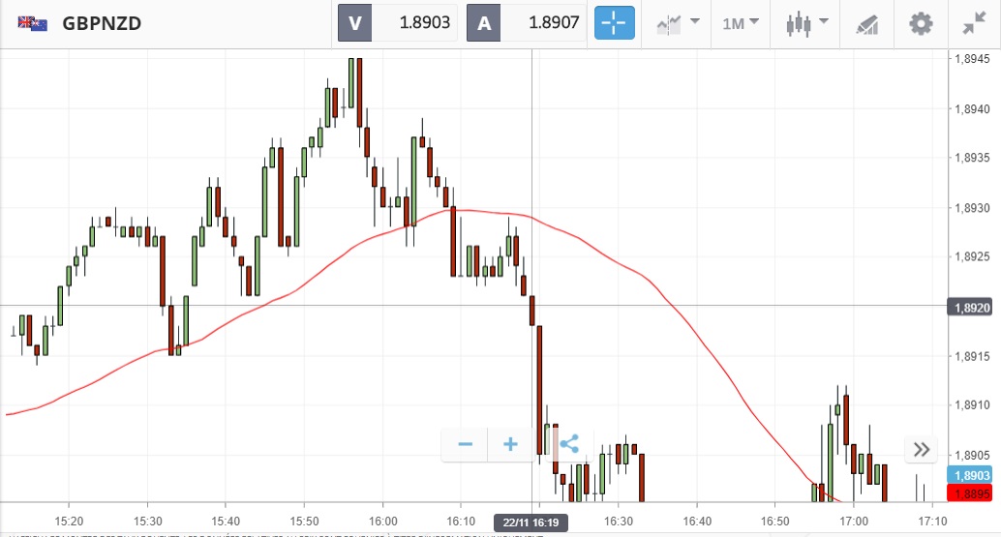This screenshot has height=537, width=1001.
Task: Click the sell (V) button
Action: 354,23
